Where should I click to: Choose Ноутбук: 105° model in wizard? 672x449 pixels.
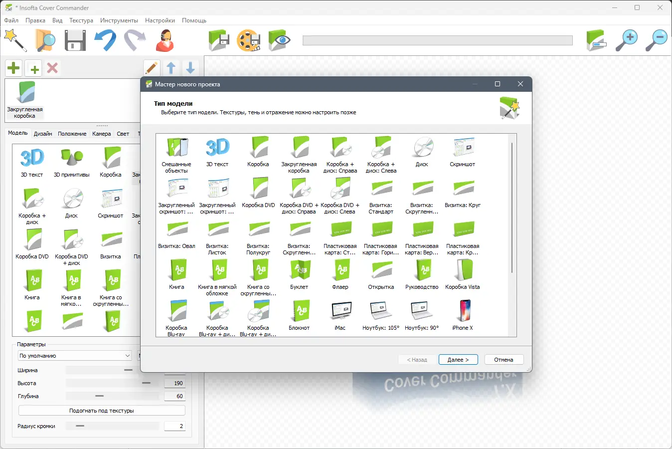click(381, 315)
